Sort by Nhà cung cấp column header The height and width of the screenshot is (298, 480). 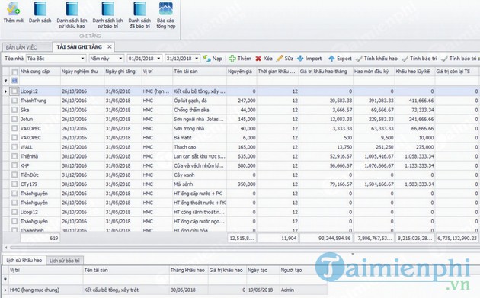(x=40, y=72)
